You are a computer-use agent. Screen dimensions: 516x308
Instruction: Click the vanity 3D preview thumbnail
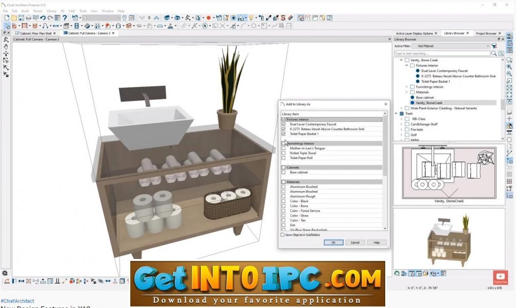coord(449,239)
